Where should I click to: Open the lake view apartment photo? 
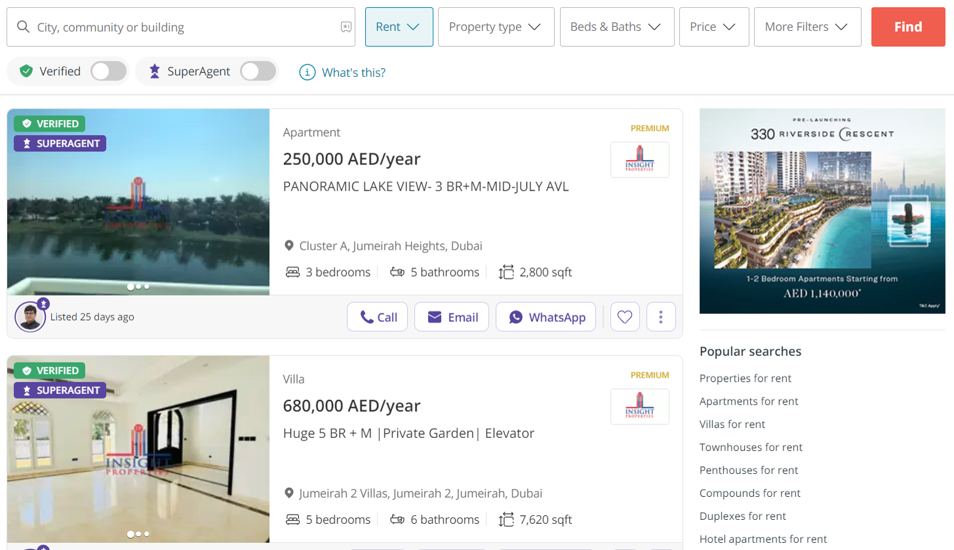[x=138, y=202]
